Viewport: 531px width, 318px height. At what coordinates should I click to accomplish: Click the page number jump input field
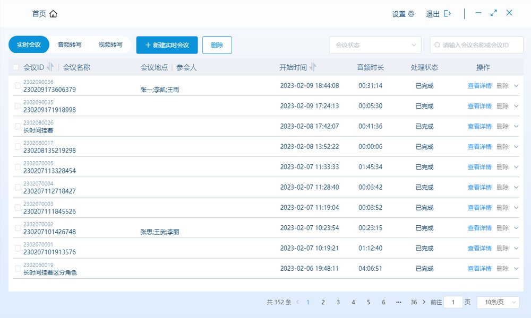pyautogui.click(x=453, y=302)
